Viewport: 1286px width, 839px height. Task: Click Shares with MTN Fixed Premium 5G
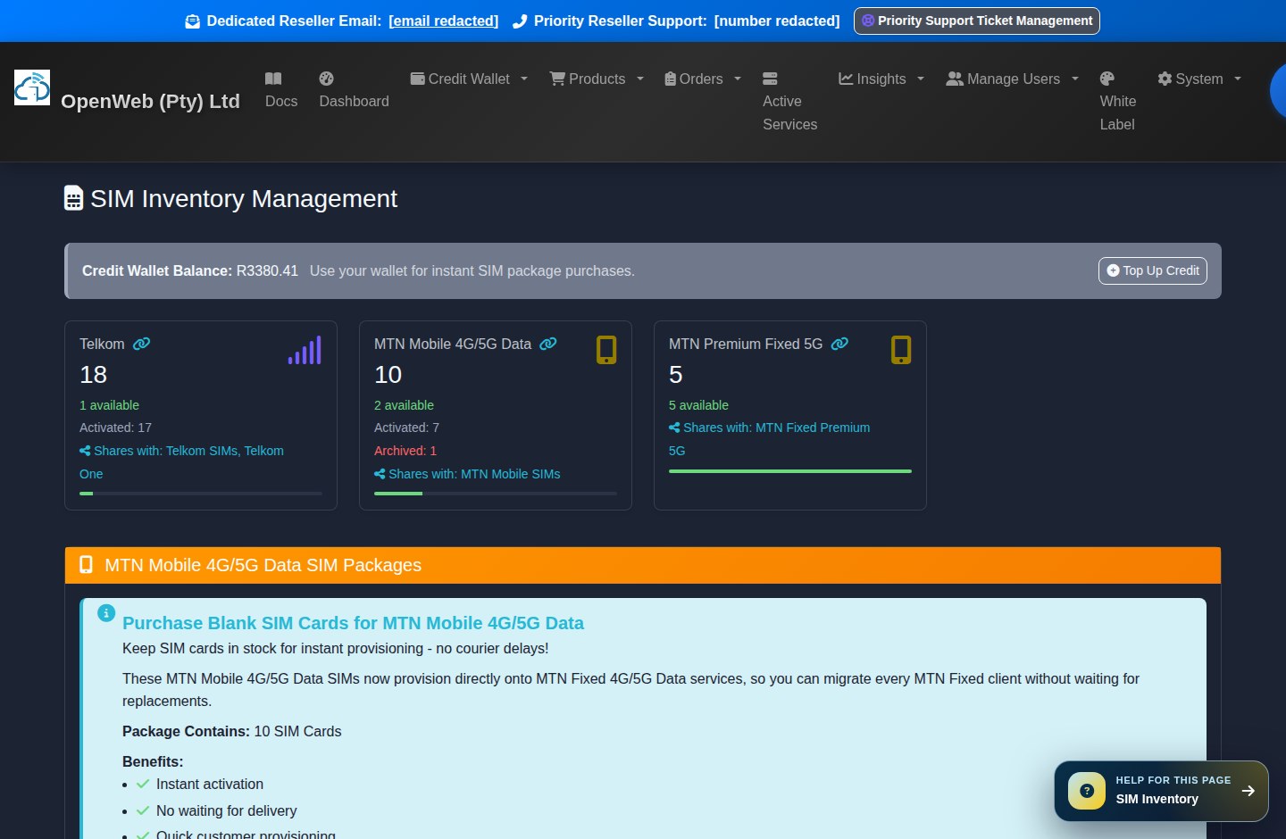point(769,439)
